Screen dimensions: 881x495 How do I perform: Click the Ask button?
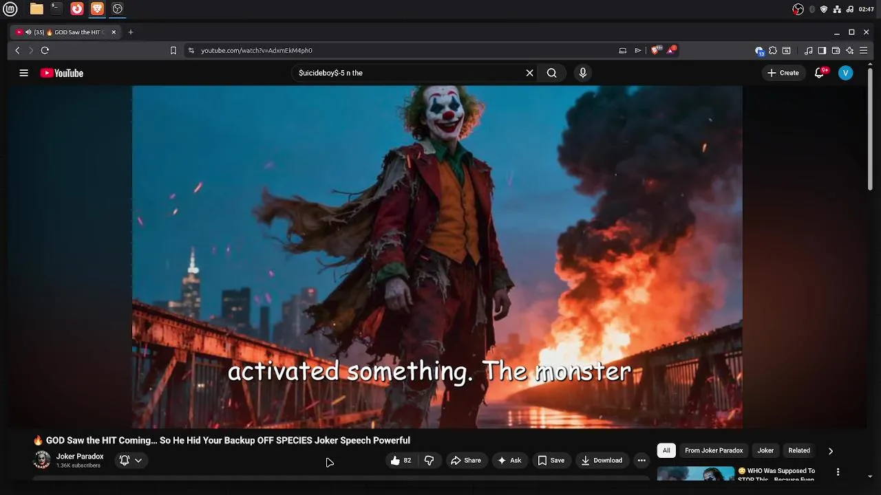pyautogui.click(x=509, y=461)
